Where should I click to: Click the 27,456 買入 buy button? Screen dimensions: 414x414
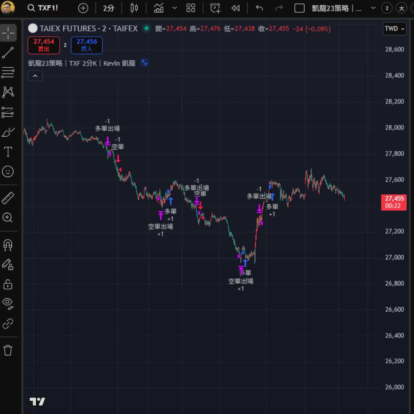[87, 45]
